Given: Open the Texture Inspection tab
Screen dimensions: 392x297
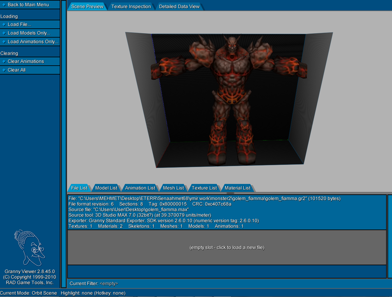Looking at the screenshot, I should coord(131,6).
